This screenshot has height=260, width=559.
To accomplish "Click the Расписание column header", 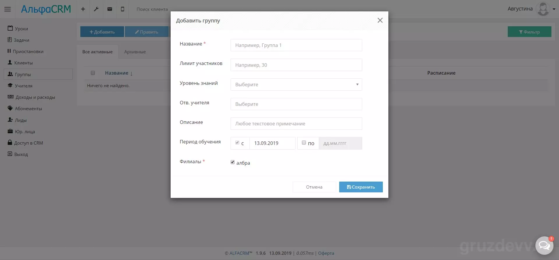I will click(441, 73).
